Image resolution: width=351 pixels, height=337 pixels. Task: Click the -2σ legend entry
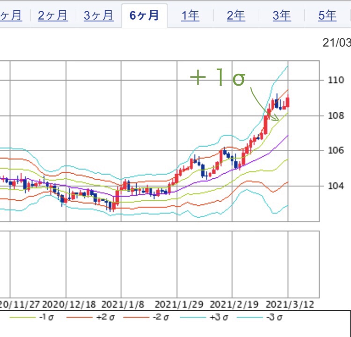point(146,317)
